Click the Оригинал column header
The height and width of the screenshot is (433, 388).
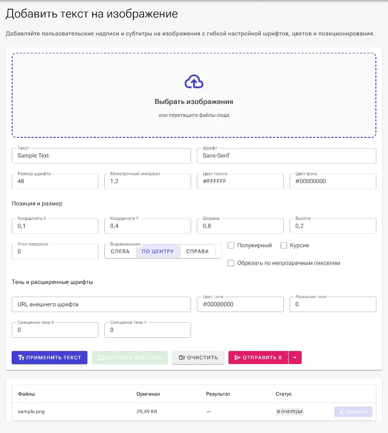point(148,394)
